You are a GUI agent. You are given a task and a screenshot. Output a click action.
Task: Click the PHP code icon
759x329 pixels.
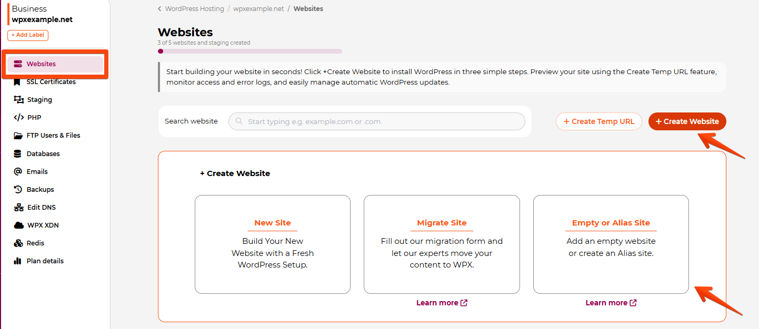point(18,117)
